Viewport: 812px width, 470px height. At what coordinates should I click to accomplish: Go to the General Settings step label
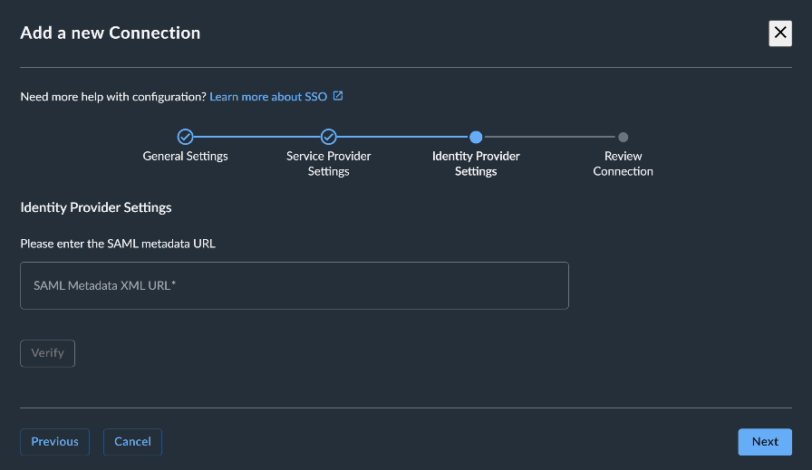(x=186, y=156)
